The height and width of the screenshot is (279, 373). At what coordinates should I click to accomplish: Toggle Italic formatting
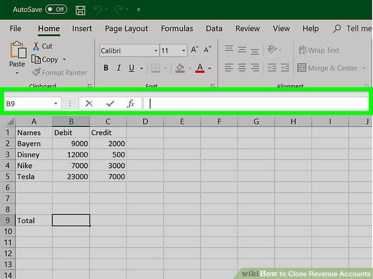pyautogui.click(x=119, y=68)
